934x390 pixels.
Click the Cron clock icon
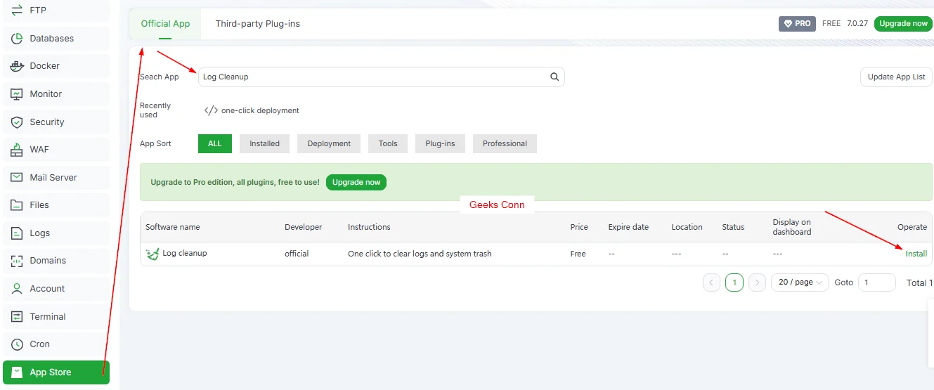point(17,344)
